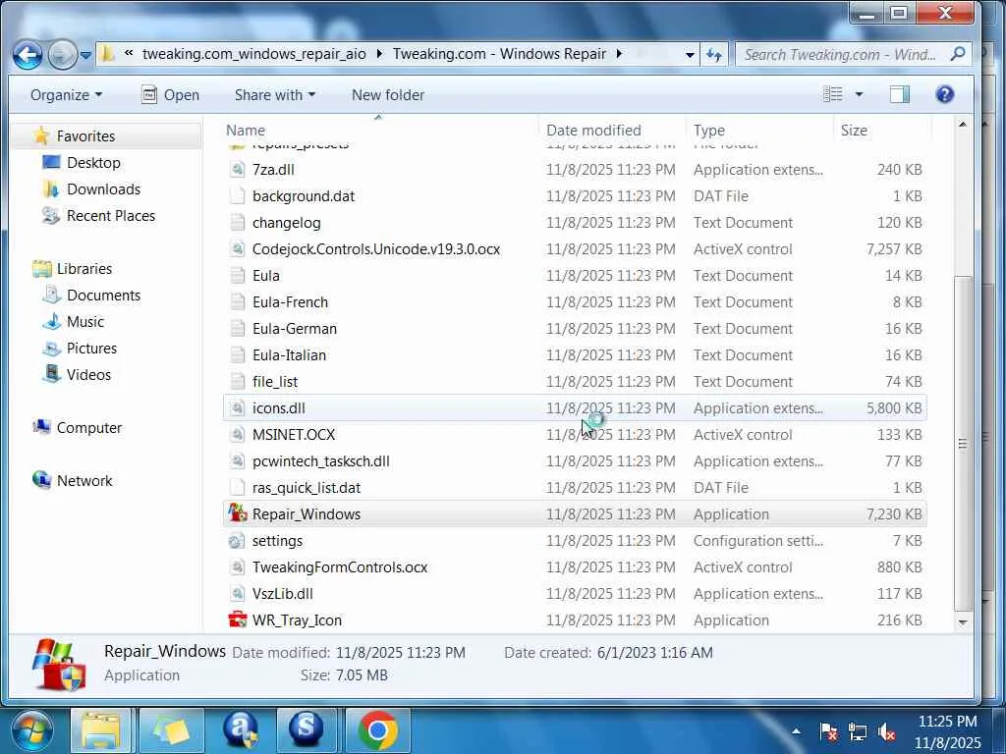Select Favorites in navigation pane
The height and width of the screenshot is (754, 1006).
tap(85, 135)
